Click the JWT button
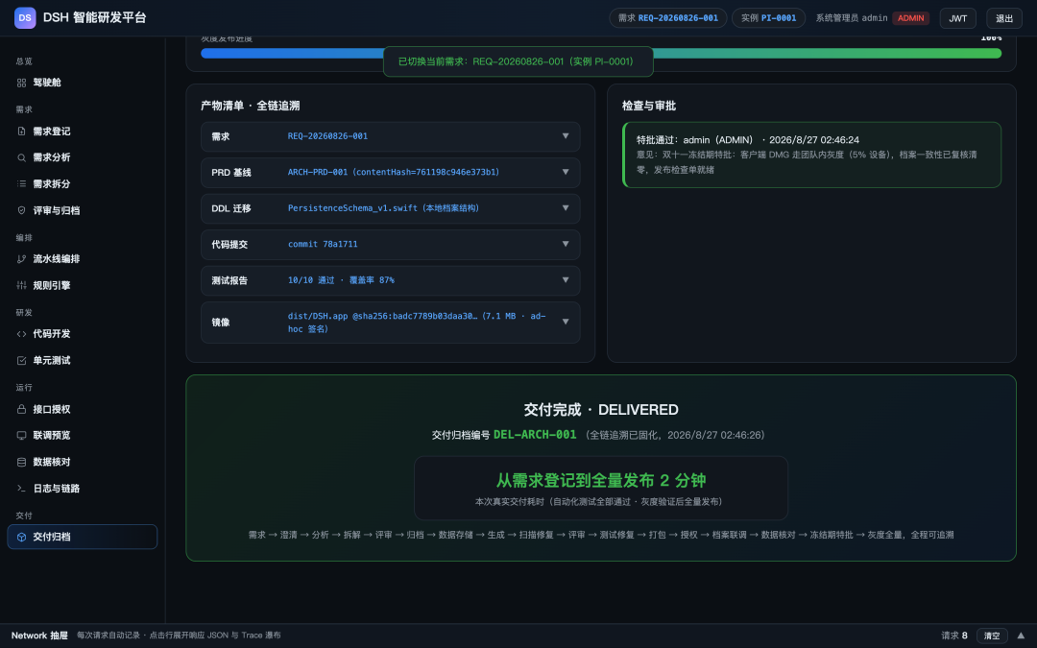1037x648 pixels. click(x=957, y=18)
